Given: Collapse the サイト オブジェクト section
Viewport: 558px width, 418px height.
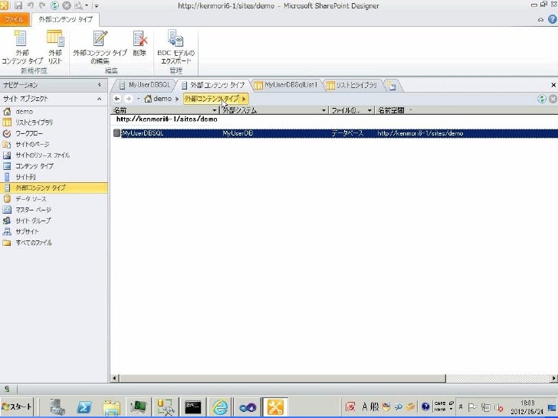Looking at the screenshot, I should click(x=100, y=99).
